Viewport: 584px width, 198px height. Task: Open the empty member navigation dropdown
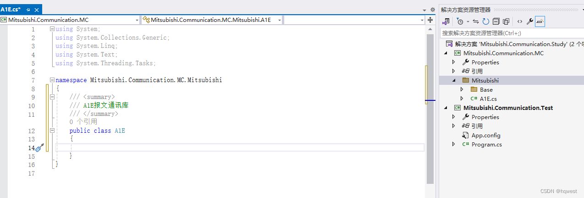(423, 20)
